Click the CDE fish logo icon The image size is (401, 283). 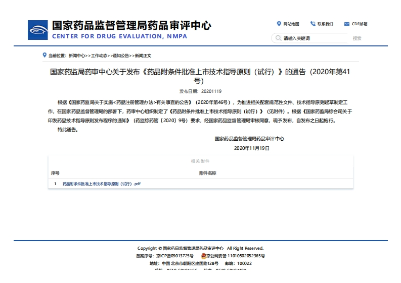[38, 30]
